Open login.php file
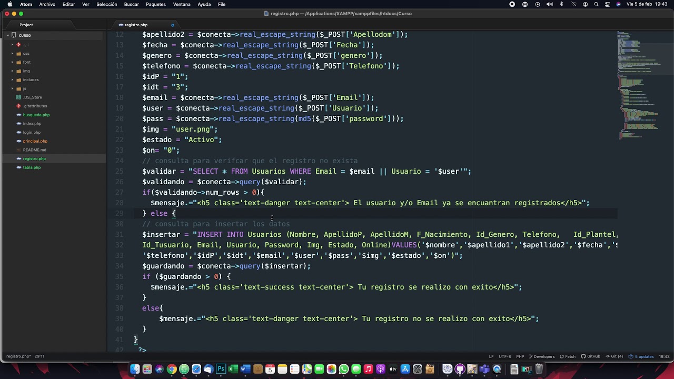The width and height of the screenshot is (674, 379). (32, 132)
